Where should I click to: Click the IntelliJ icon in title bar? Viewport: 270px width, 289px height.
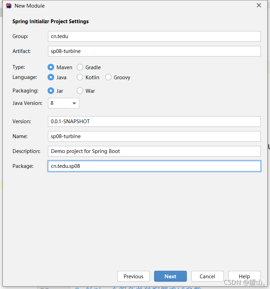(x=9, y=6)
